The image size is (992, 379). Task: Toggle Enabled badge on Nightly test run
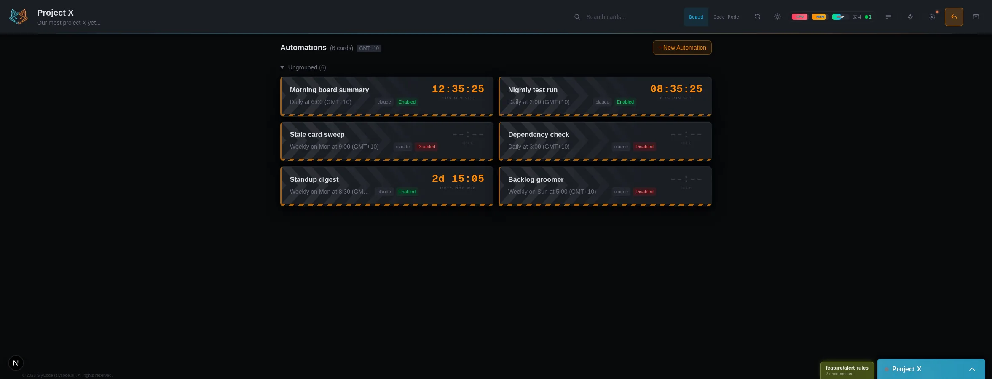(x=625, y=102)
